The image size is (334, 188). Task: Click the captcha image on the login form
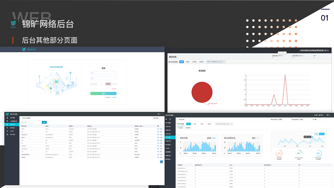(108, 84)
